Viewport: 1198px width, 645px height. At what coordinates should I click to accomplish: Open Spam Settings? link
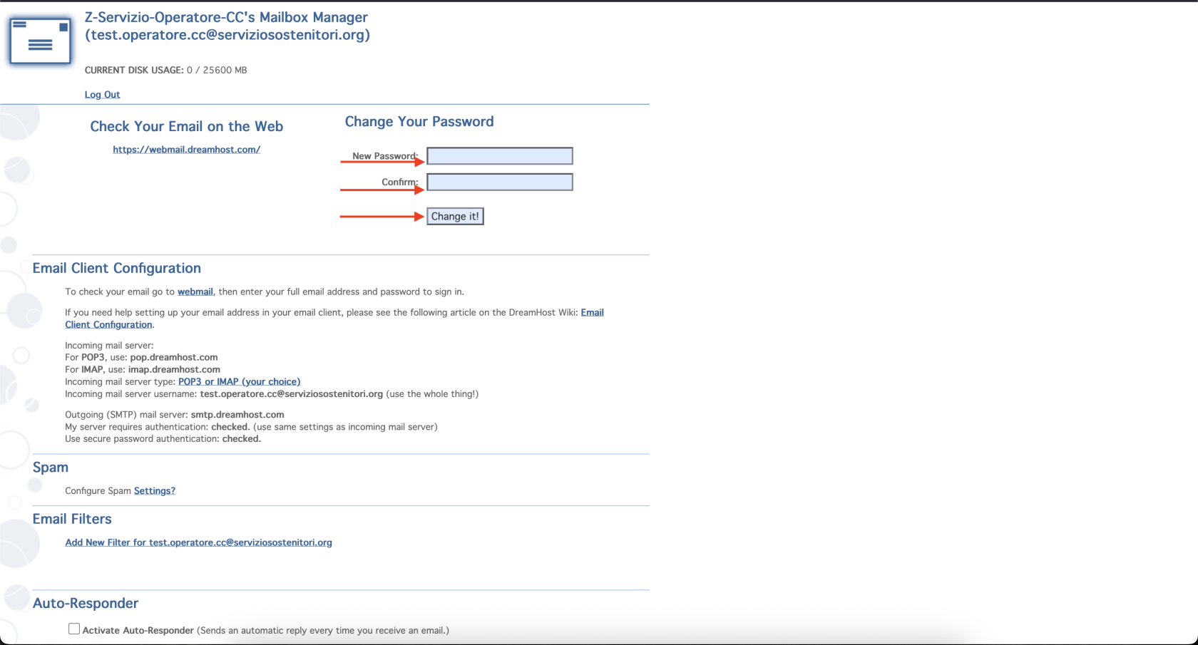[155, 491]
